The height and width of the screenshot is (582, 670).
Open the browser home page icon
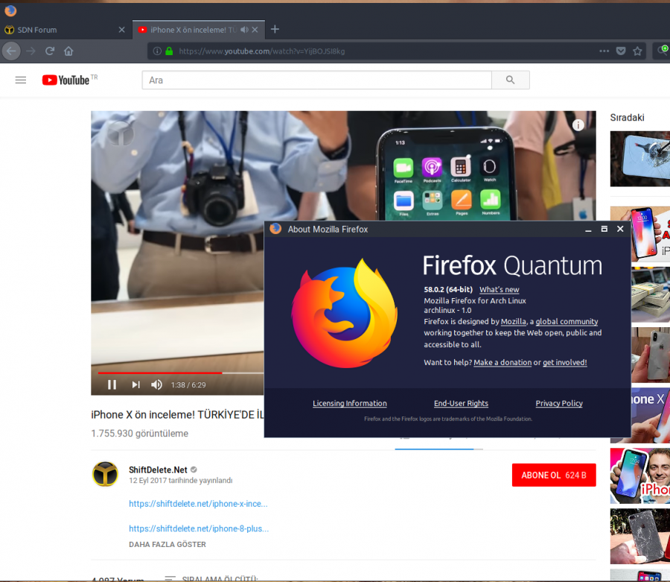[68, 51]
